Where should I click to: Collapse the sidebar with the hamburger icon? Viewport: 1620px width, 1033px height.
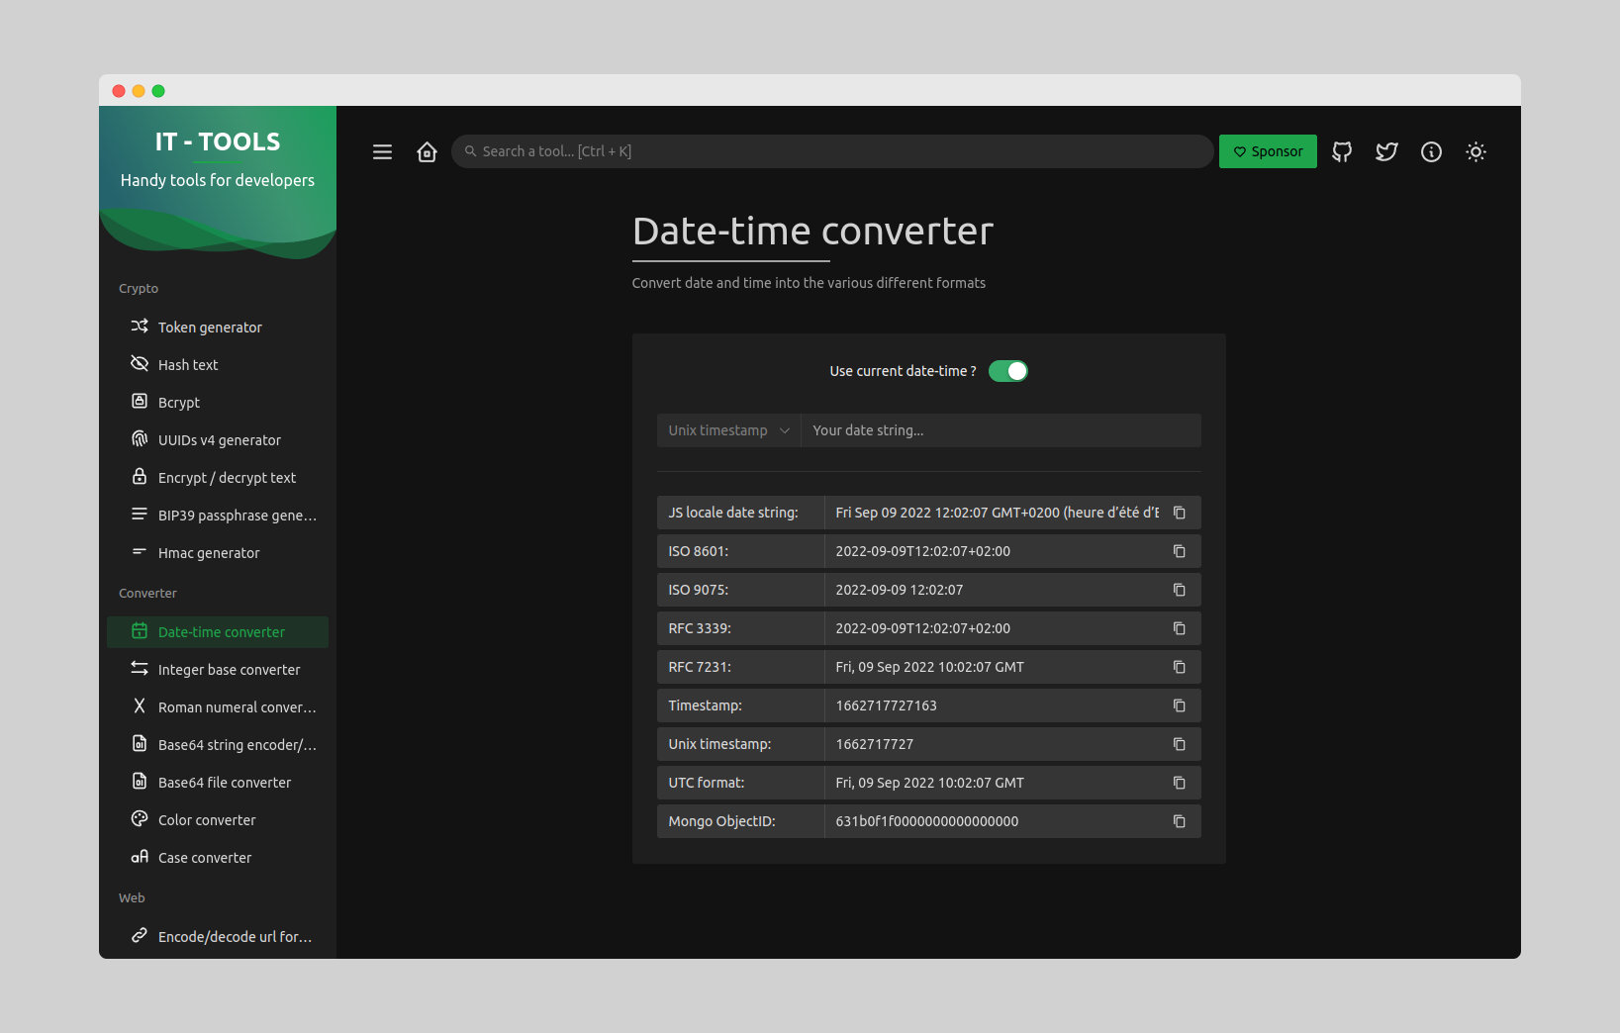click(x=382, y=151)
